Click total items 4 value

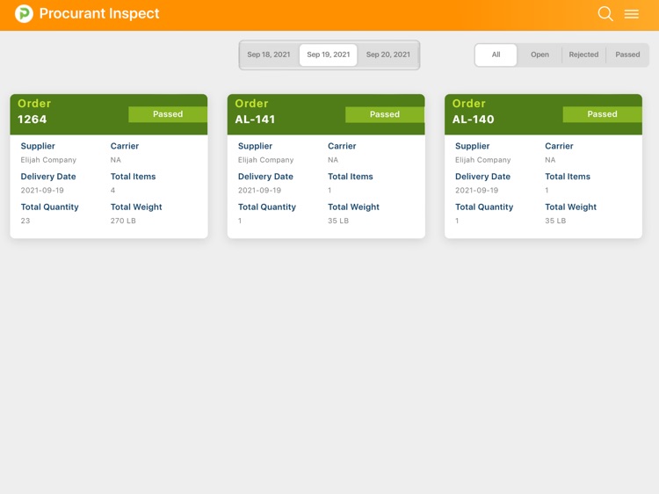[112, 191]
